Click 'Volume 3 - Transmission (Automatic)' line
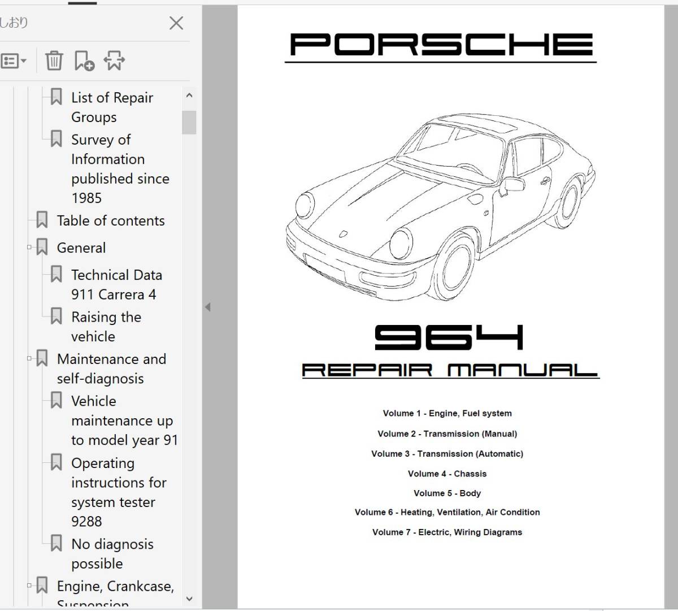This screenshot has height=611, width=678. (x=447, y=453)
